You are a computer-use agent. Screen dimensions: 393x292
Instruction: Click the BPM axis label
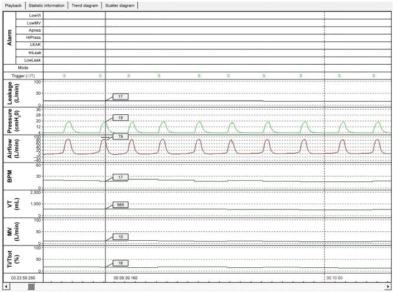(x=10, y=176)
